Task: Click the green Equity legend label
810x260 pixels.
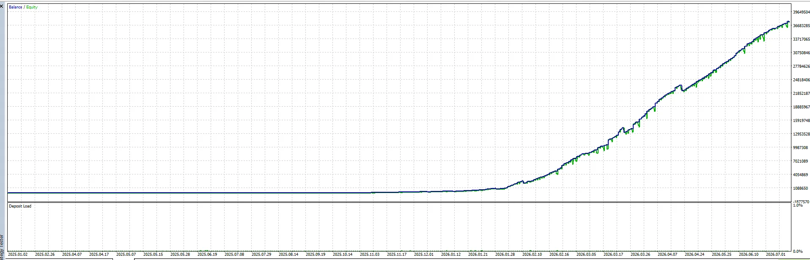Action: 32,7
